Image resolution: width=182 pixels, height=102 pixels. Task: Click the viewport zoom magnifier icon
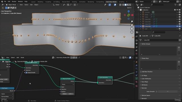pyautogui.click(x=132, y=22)
